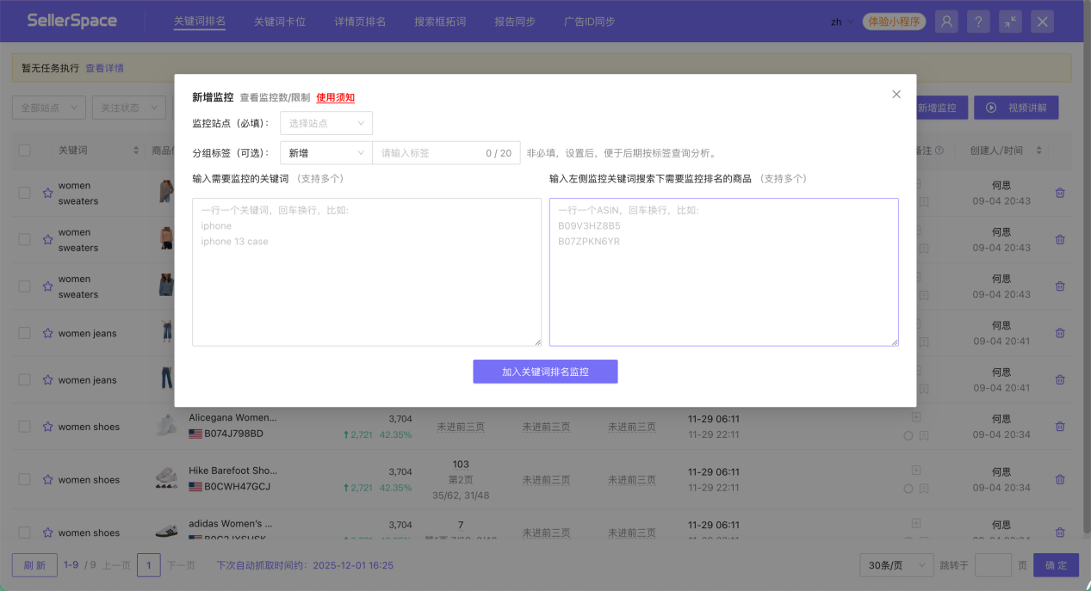Screen dimensions: 1091x591
Task: Open the 报告同步 menu item
Action: coord(515,22)
